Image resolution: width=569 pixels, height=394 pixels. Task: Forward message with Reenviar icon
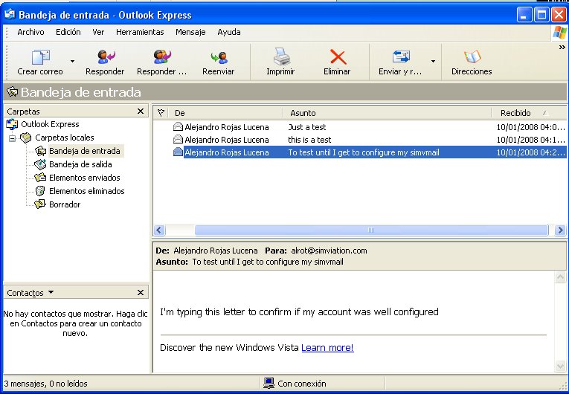pos(218,57)
